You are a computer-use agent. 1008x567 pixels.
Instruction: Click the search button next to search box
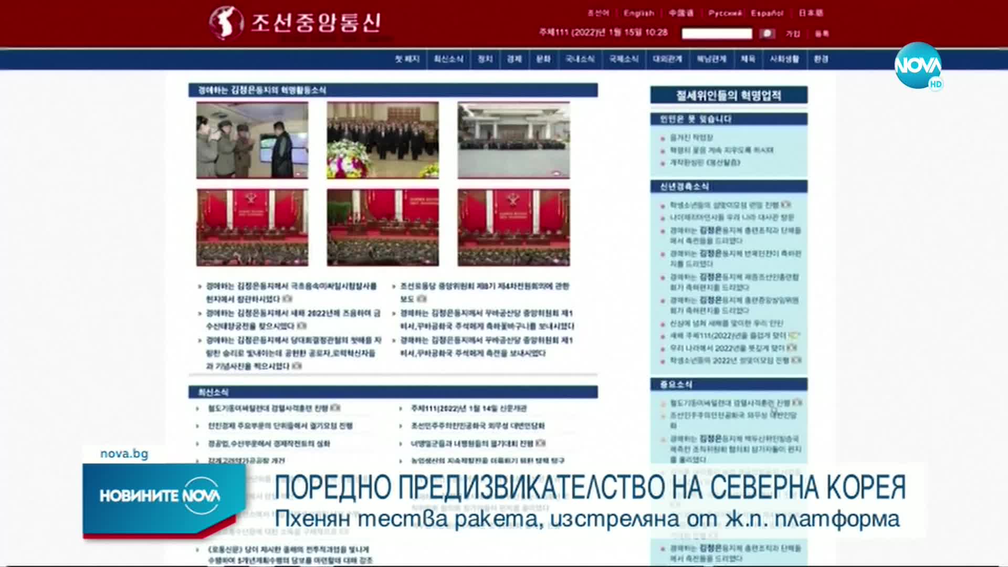click(x=767, y=34)
